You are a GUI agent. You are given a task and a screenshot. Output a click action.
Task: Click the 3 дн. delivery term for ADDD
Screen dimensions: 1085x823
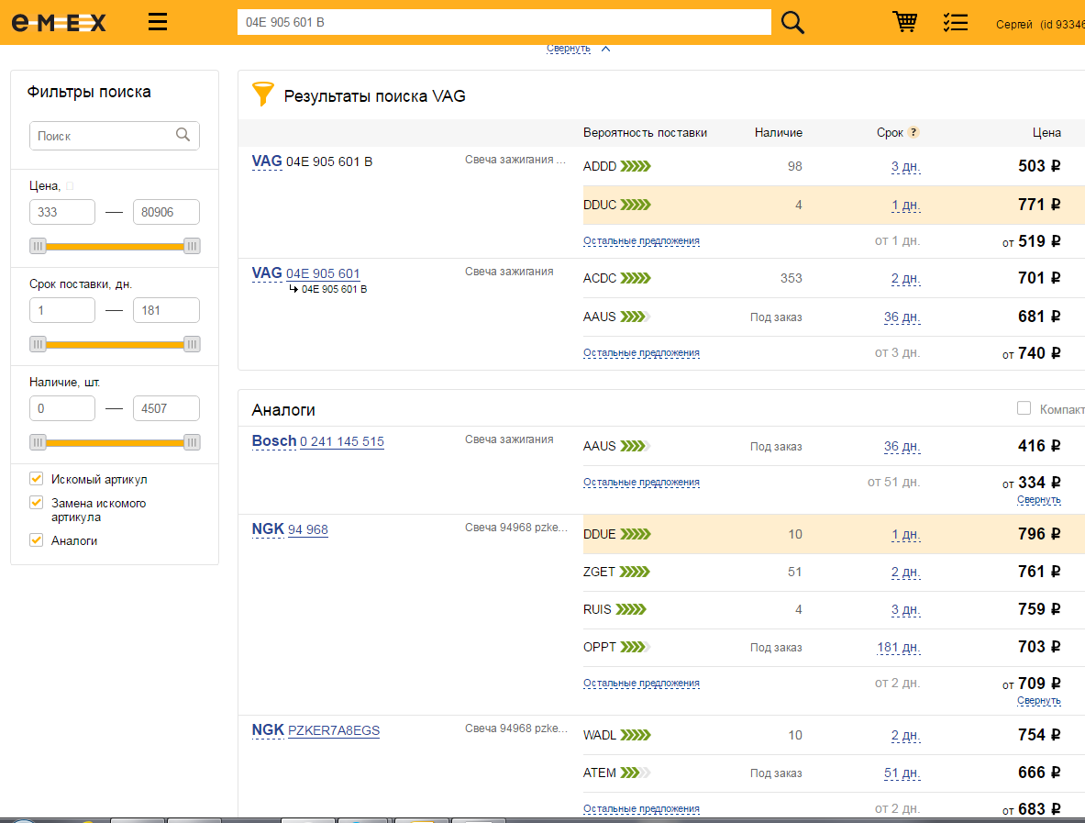[905, 167]
